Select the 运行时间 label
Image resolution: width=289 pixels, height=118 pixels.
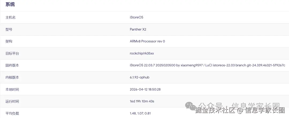(12, 101)
